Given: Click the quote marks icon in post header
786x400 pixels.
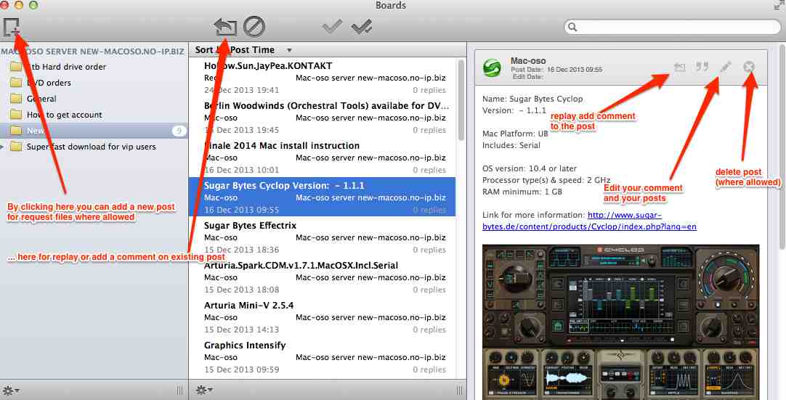Looking at the screenshot, I should click(x=702, y=68).
